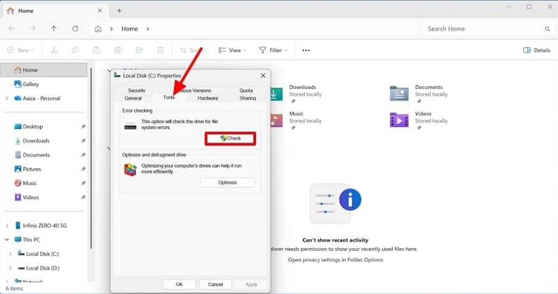Click the Delete trash icon
Image resolution: width=558 pixels, height=294 pixels.
point(160,50)
